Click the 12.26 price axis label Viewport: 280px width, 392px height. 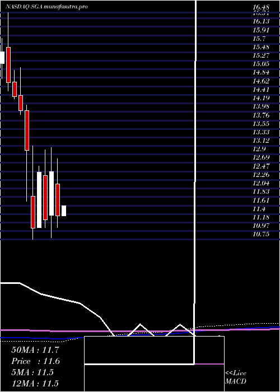pos(261,175)
